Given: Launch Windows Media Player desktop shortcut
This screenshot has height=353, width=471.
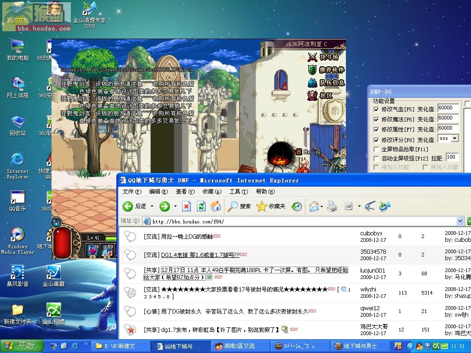Looking at the screenshot, I should click(18, 241).
